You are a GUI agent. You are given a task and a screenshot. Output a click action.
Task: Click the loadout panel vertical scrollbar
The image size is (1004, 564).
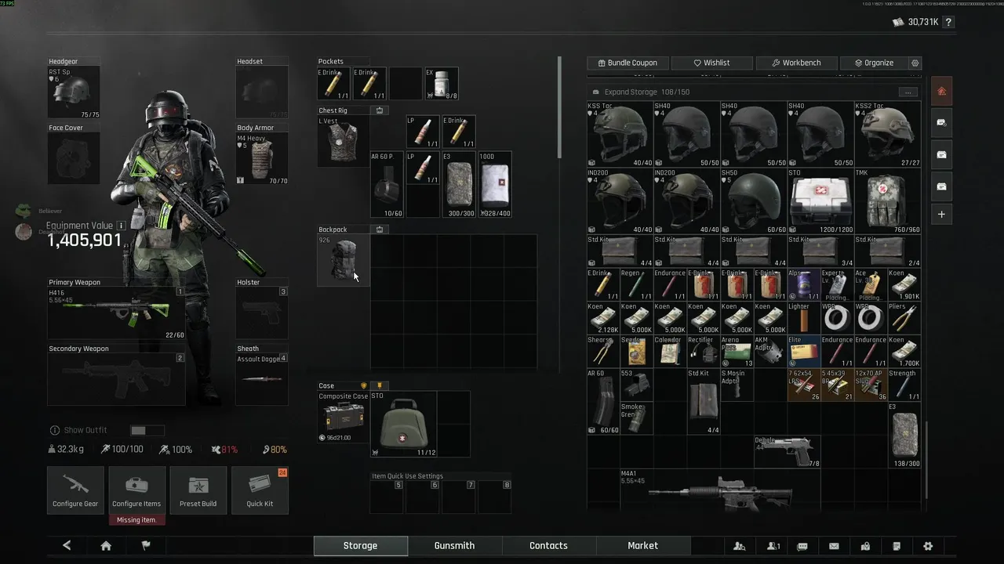tap(560, 107)
